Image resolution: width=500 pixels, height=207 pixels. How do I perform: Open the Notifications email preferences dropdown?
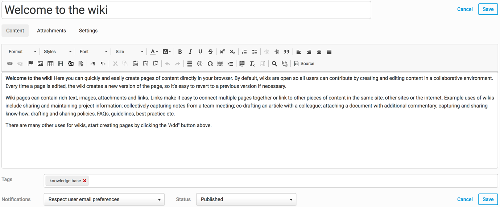104,199
